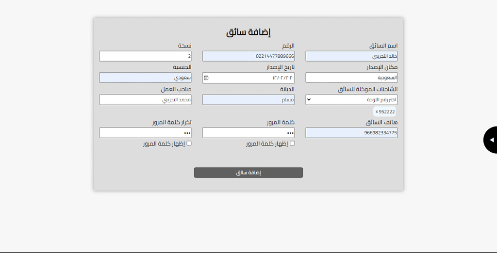Viewport: 497px width, 253px height.
Task: Focus the اسم السائق input field
Action: click(351, 56)
